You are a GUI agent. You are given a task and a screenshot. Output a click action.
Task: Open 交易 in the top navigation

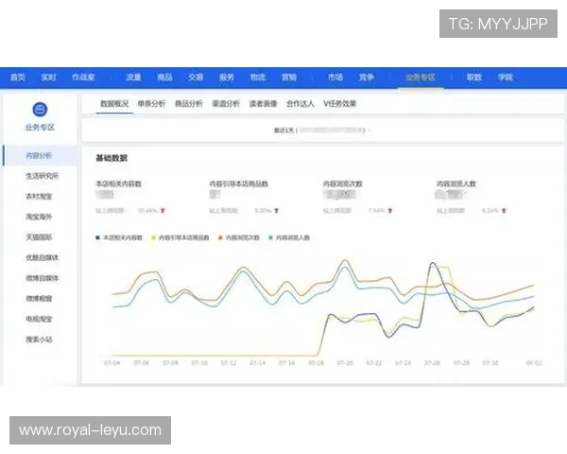pos(196,78)
